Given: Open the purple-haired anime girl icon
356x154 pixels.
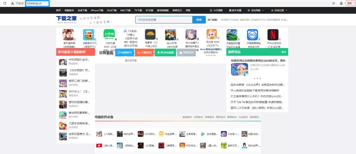Looking at the screenshot, I should click(x=191, y=35).
